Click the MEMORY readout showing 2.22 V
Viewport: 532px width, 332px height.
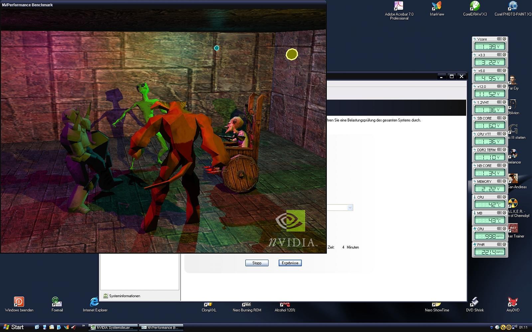[x=490, y=189]
